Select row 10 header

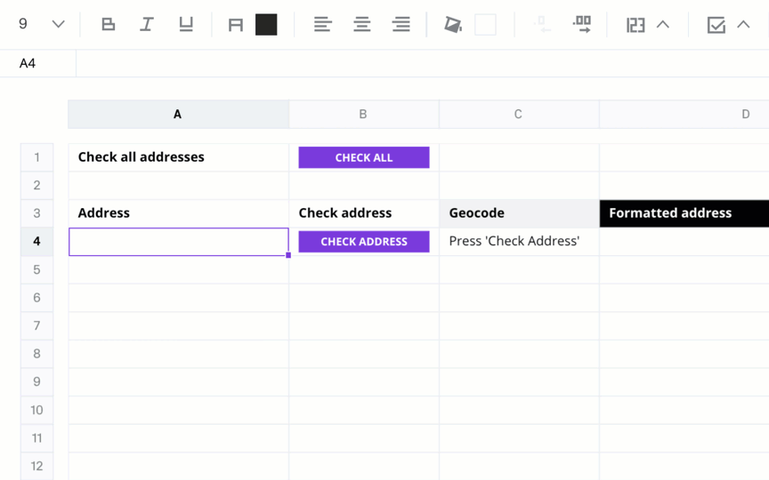[x=36, y=410]
